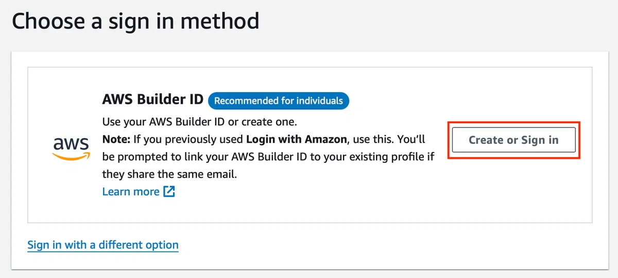Open the Learn more link
The height and width of the screenshot is (278, 618).
click(x=131, y=192)
